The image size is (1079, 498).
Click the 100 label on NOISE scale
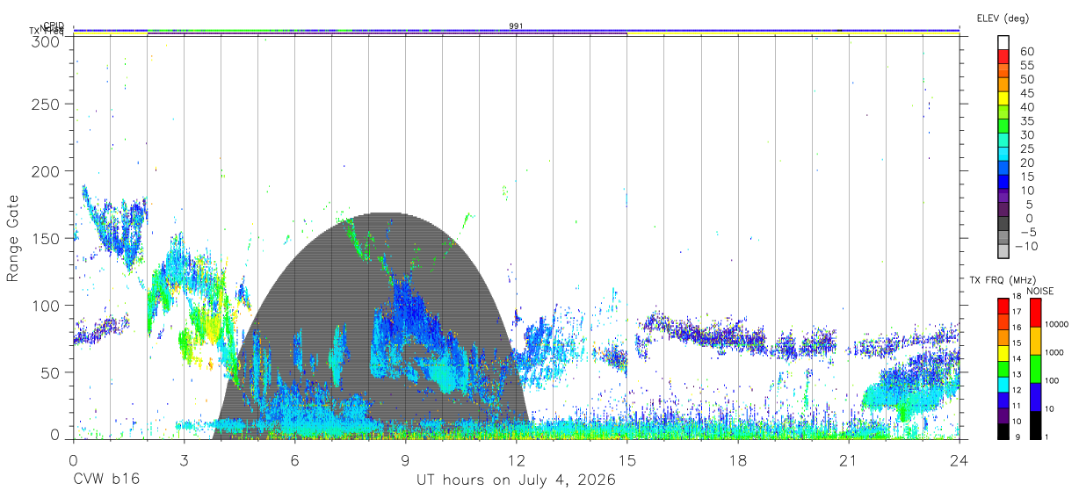[x=1054, y=380]
